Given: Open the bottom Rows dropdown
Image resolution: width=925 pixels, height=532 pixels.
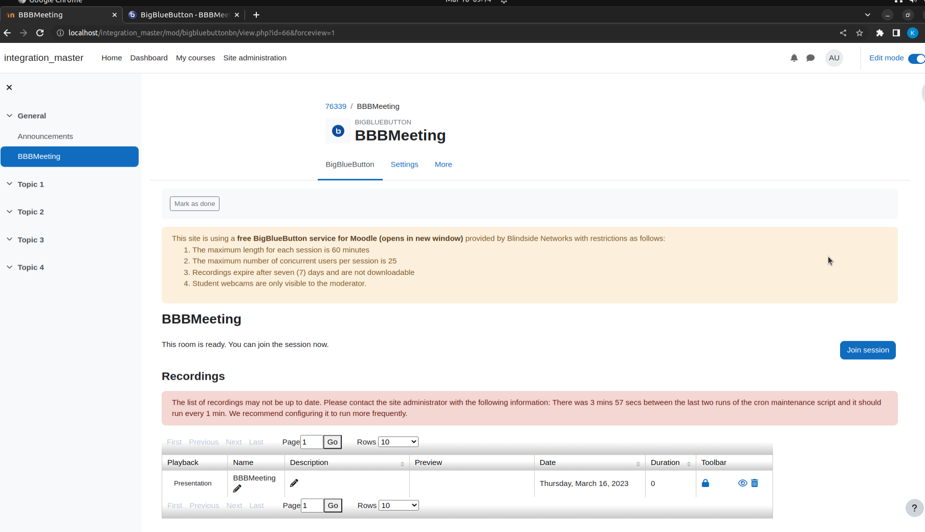Looking at the screenshot, I should (x=399, y=505).
